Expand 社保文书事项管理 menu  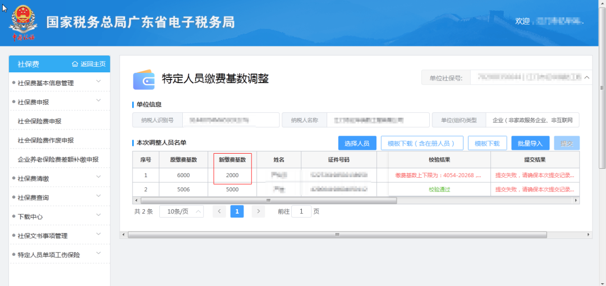(x=59, y=236)
